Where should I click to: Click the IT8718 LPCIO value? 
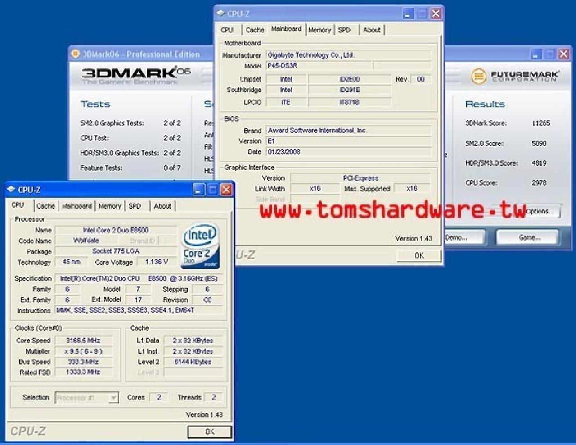(350, 103)
